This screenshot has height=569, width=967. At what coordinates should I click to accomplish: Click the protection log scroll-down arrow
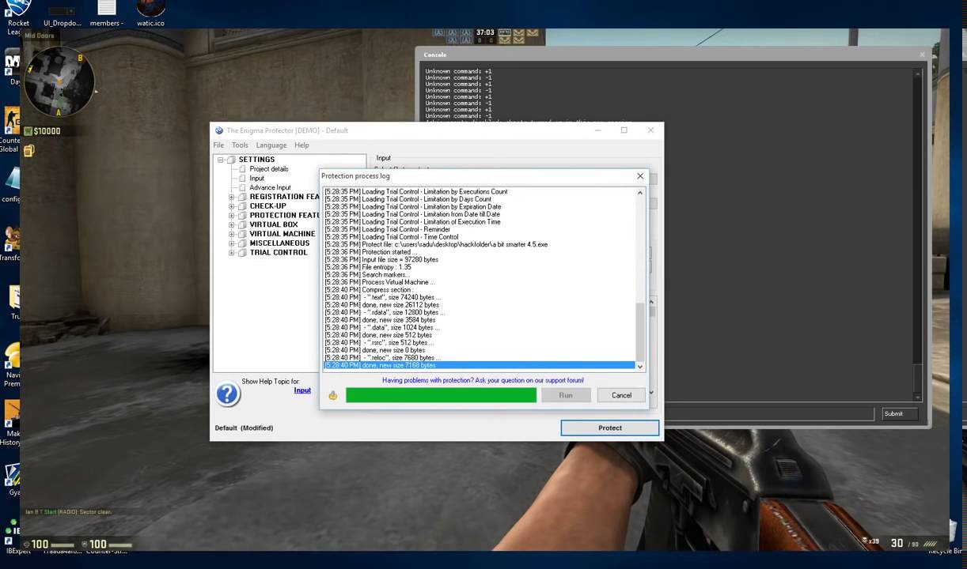(x=640, y=367)
